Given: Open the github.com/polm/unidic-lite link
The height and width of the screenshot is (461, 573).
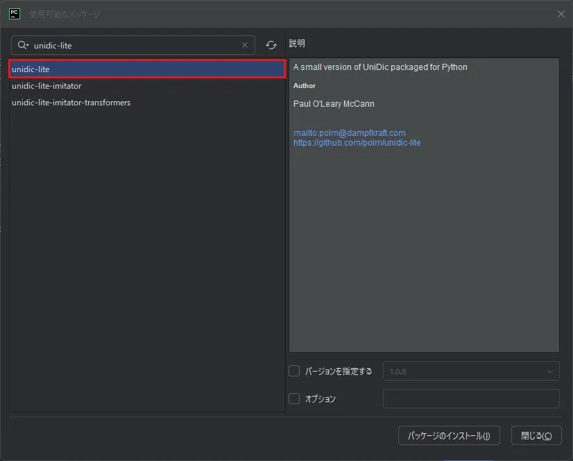Looking at the screenshot, I should pos(357,143).
